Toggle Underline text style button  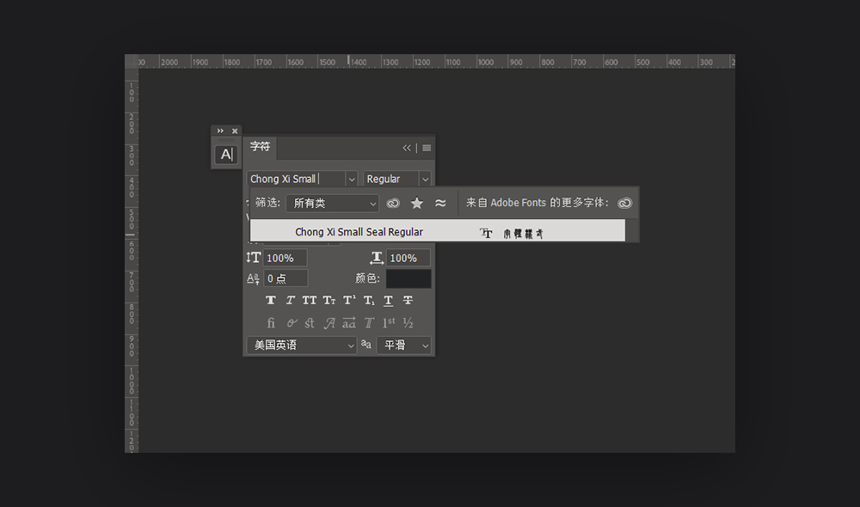pyautogui.click(x=389, y=301)
